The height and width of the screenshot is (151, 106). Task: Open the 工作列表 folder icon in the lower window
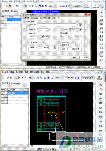[x=99, y=77]
